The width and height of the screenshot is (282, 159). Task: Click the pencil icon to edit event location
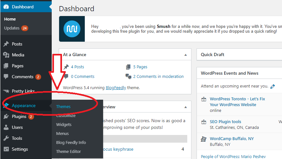click(273, 87)
